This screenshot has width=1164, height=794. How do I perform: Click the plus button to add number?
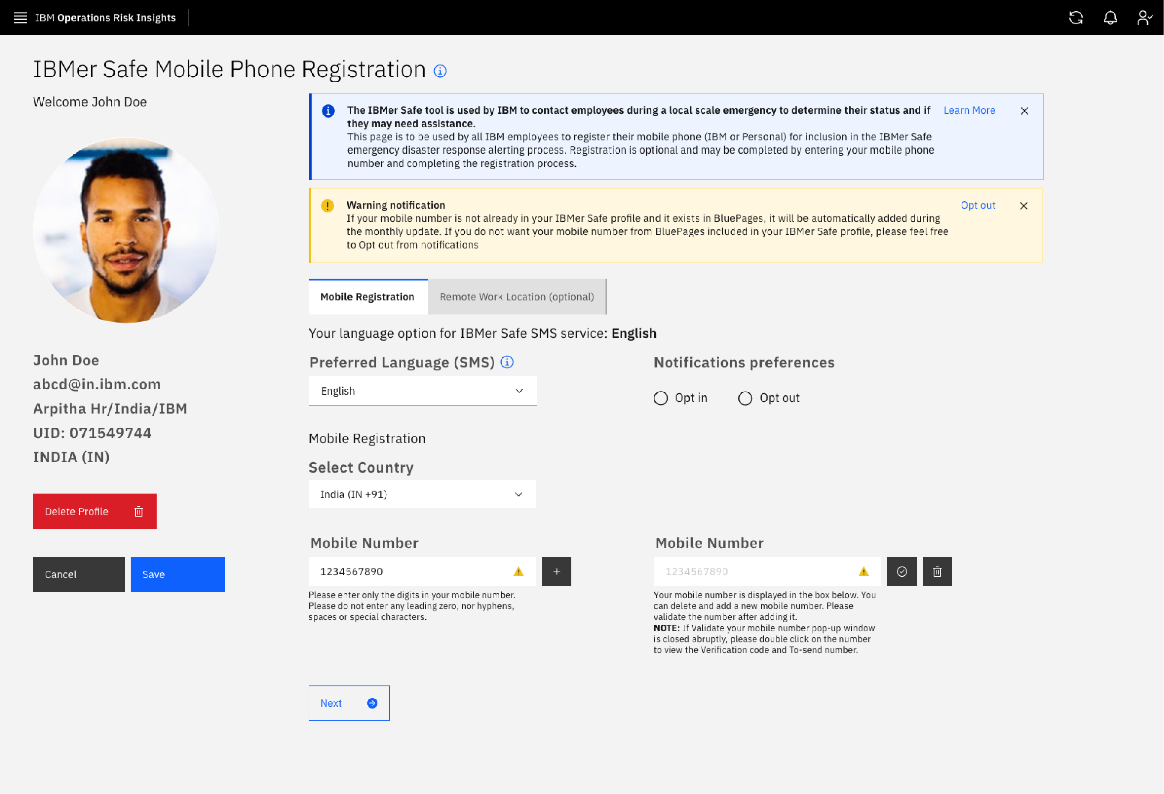[557, 572]
